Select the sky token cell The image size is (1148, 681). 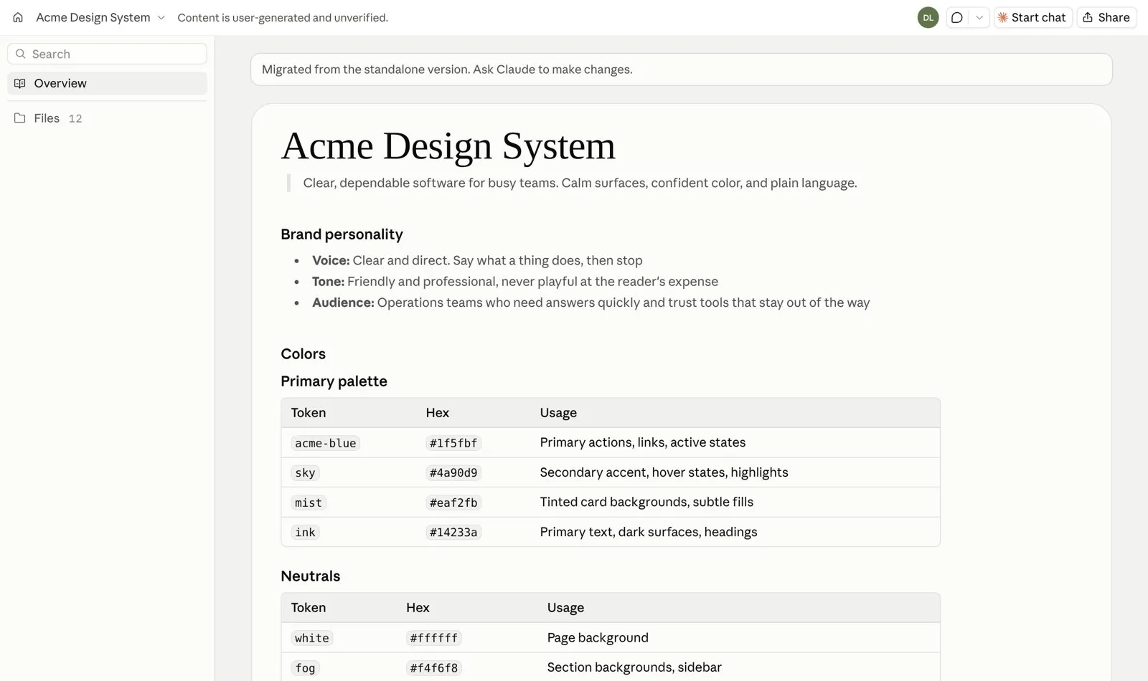tap(305, 472)
